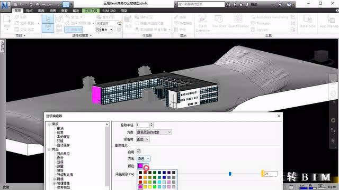Switch to the 渲染 Render ribbon tab
339x190 pixels.
click(124, 11)
